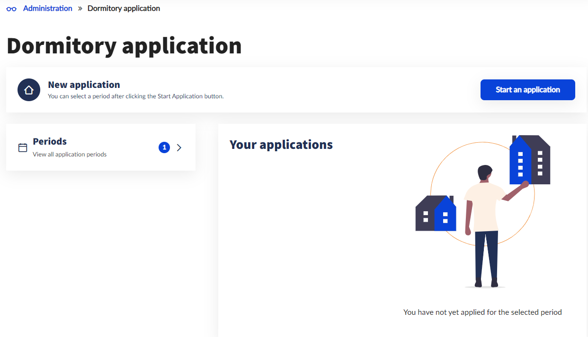
Task: Click View all application periods text
Action: coord(70,155)
